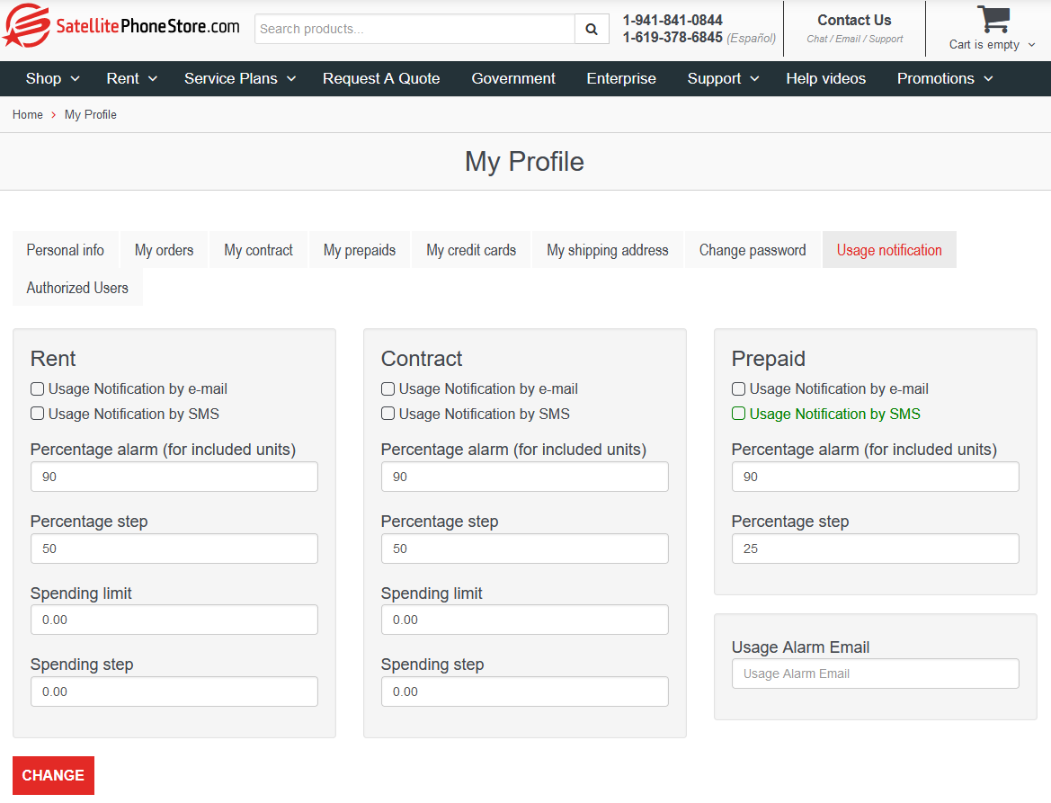The width and height of the screenshot is (1051, 803).
Task: Click the SatellitePhoneStore.com logo
Action: coord(121,27)
